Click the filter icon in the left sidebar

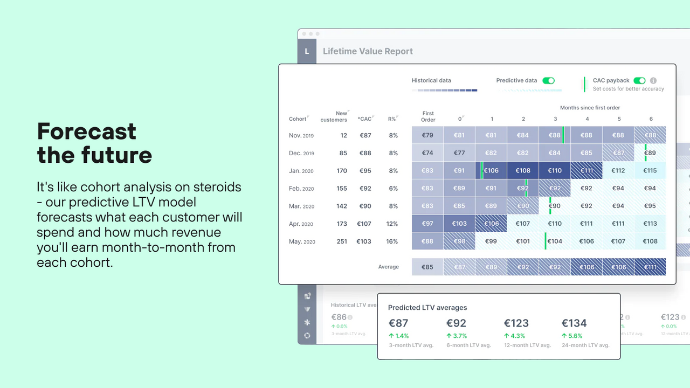coord(307,309)
